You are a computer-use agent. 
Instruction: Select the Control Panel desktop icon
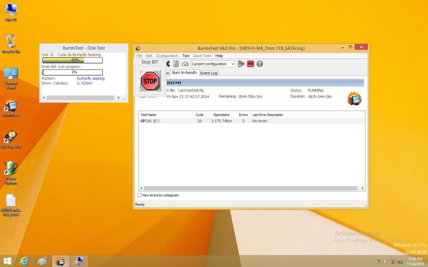coord(11,78)
